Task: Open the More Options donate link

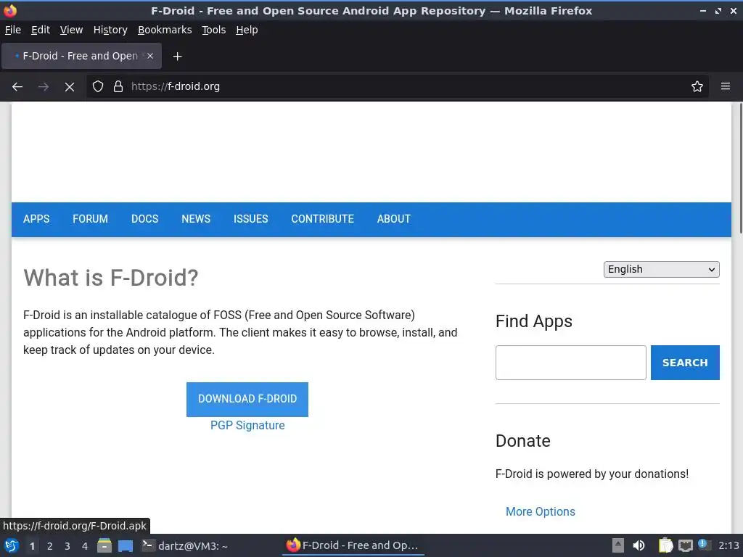Action: [540, 511]
